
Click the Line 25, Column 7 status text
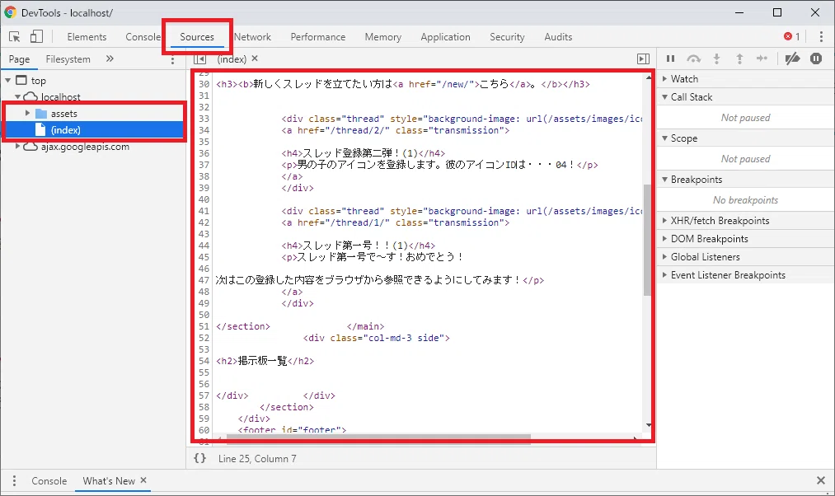pyautogui.click(x=257, y=459)
